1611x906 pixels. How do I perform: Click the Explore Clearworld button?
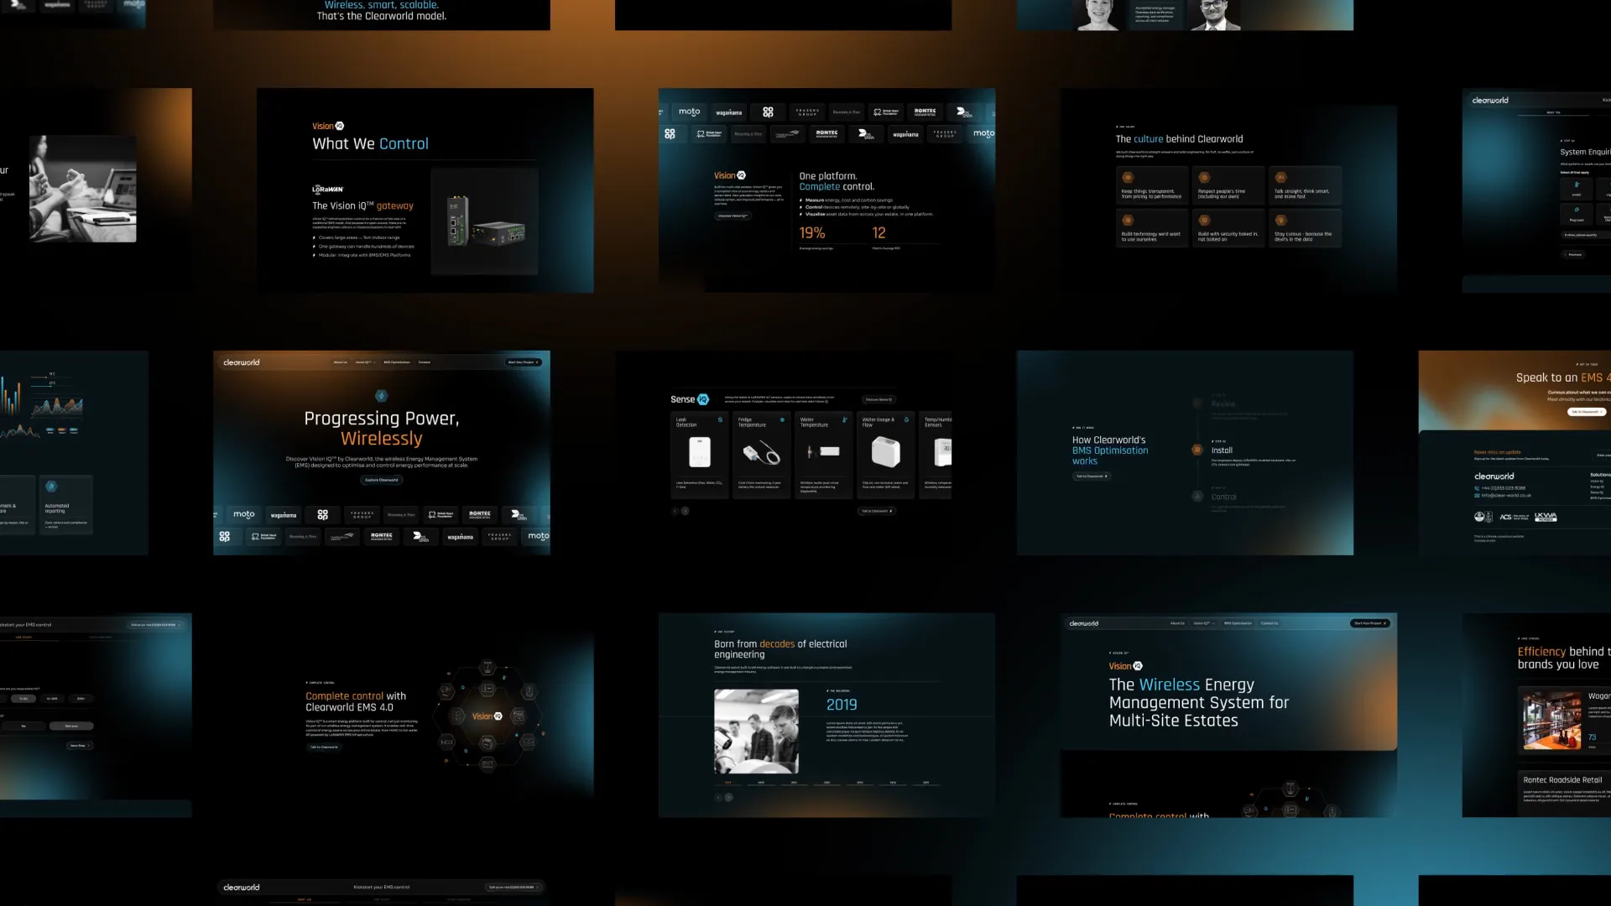click(382, 481)
